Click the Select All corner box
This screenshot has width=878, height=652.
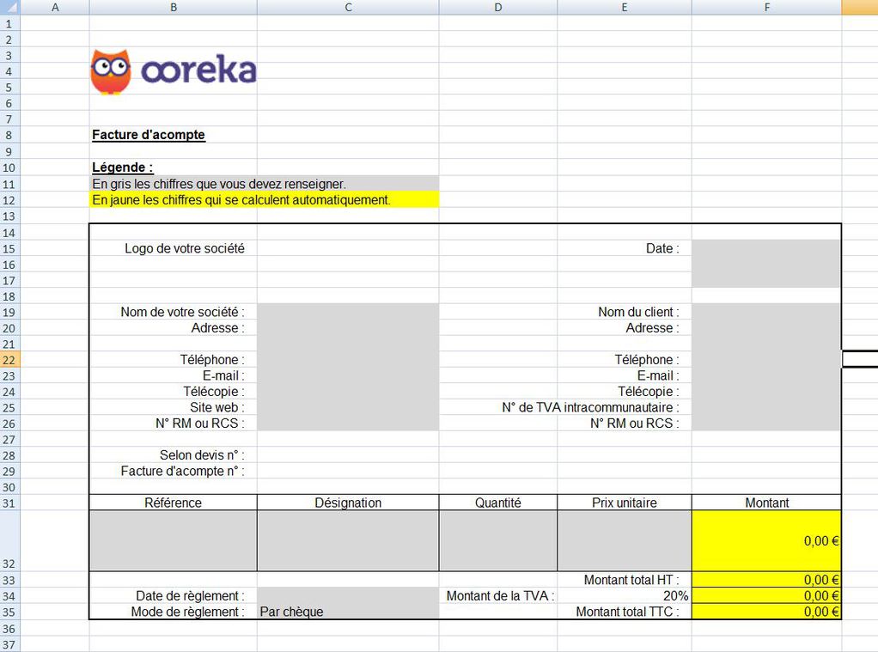[x=9, y=8]
